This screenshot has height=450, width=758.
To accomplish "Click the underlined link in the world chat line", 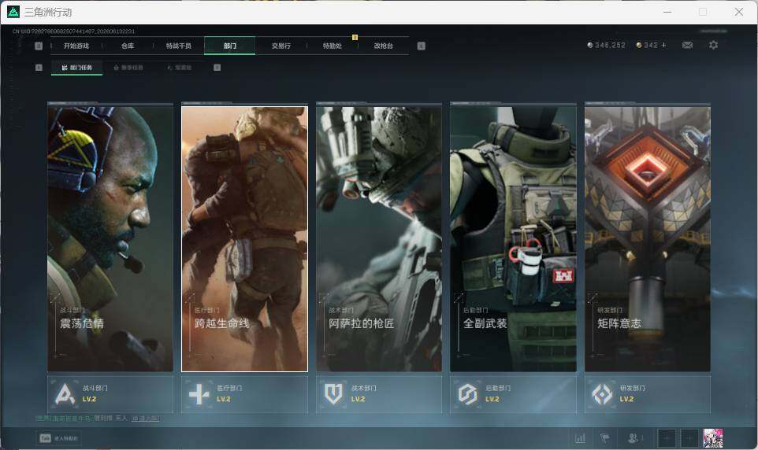I will pyautogui.click(x=145, y=418).
